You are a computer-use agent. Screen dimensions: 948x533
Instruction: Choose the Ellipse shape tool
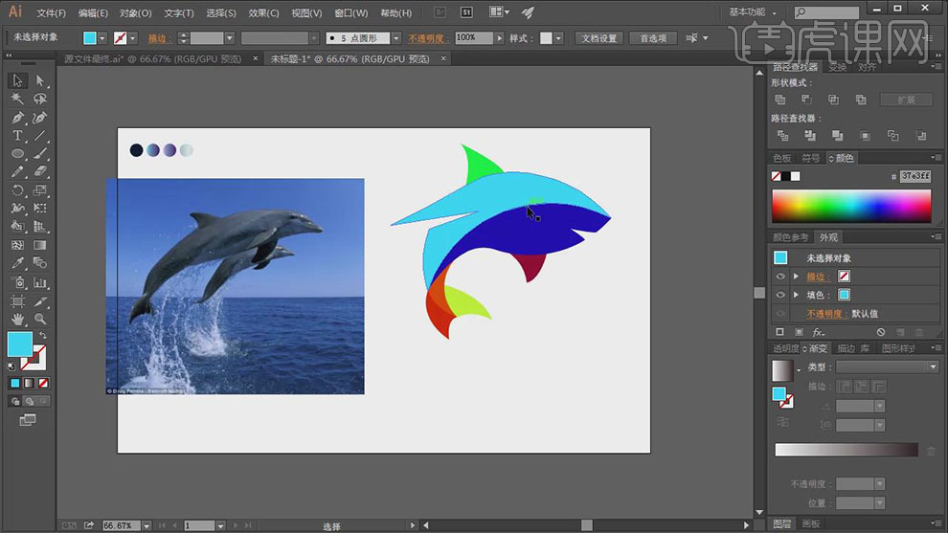tap(17, 154)
